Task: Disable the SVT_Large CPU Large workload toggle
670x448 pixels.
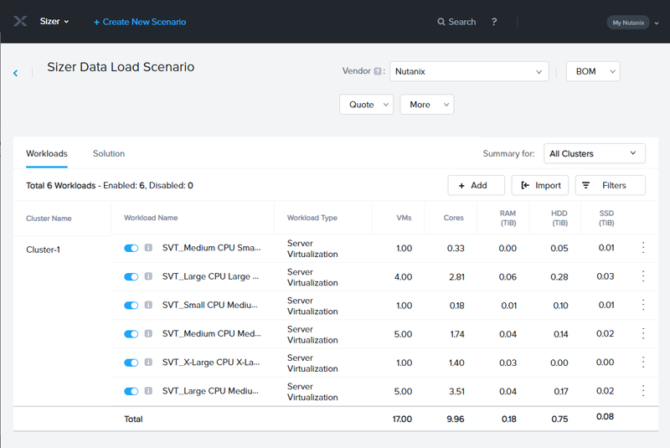Action: point(131,276)
